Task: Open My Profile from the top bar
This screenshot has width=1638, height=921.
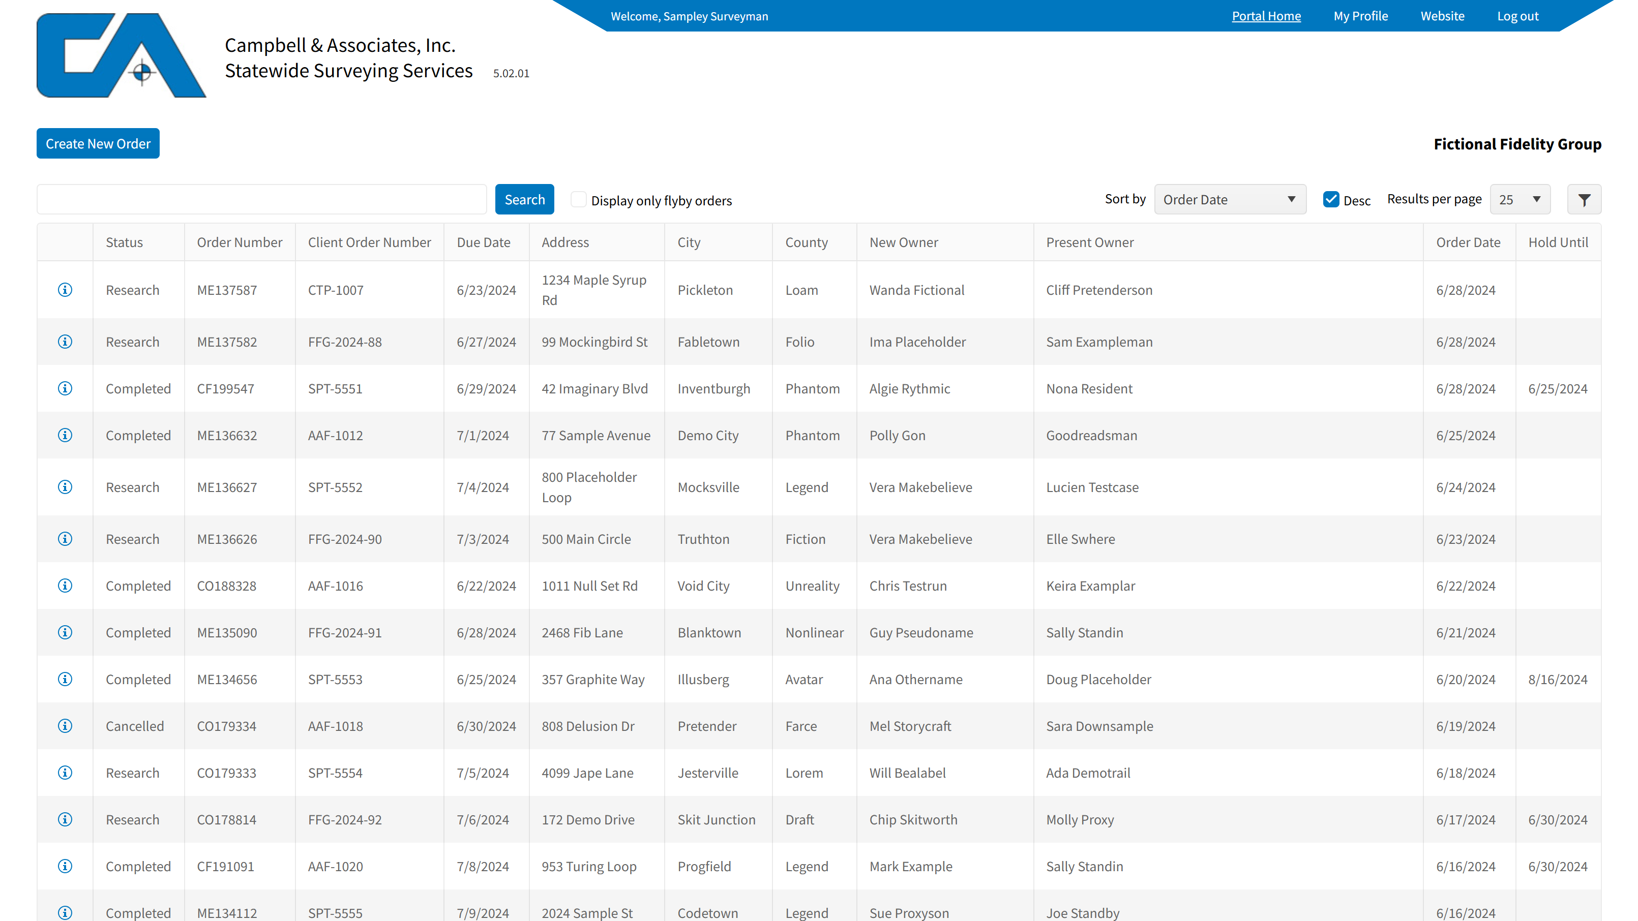Action: pyautogui.click(x=1360, y=16)
